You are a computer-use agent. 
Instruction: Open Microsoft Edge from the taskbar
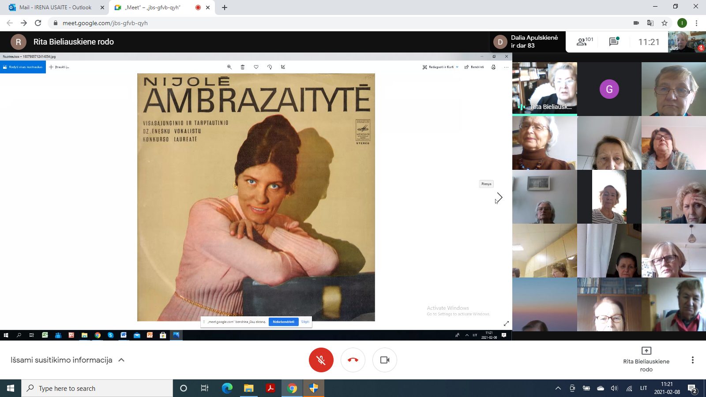coord(227,388)
